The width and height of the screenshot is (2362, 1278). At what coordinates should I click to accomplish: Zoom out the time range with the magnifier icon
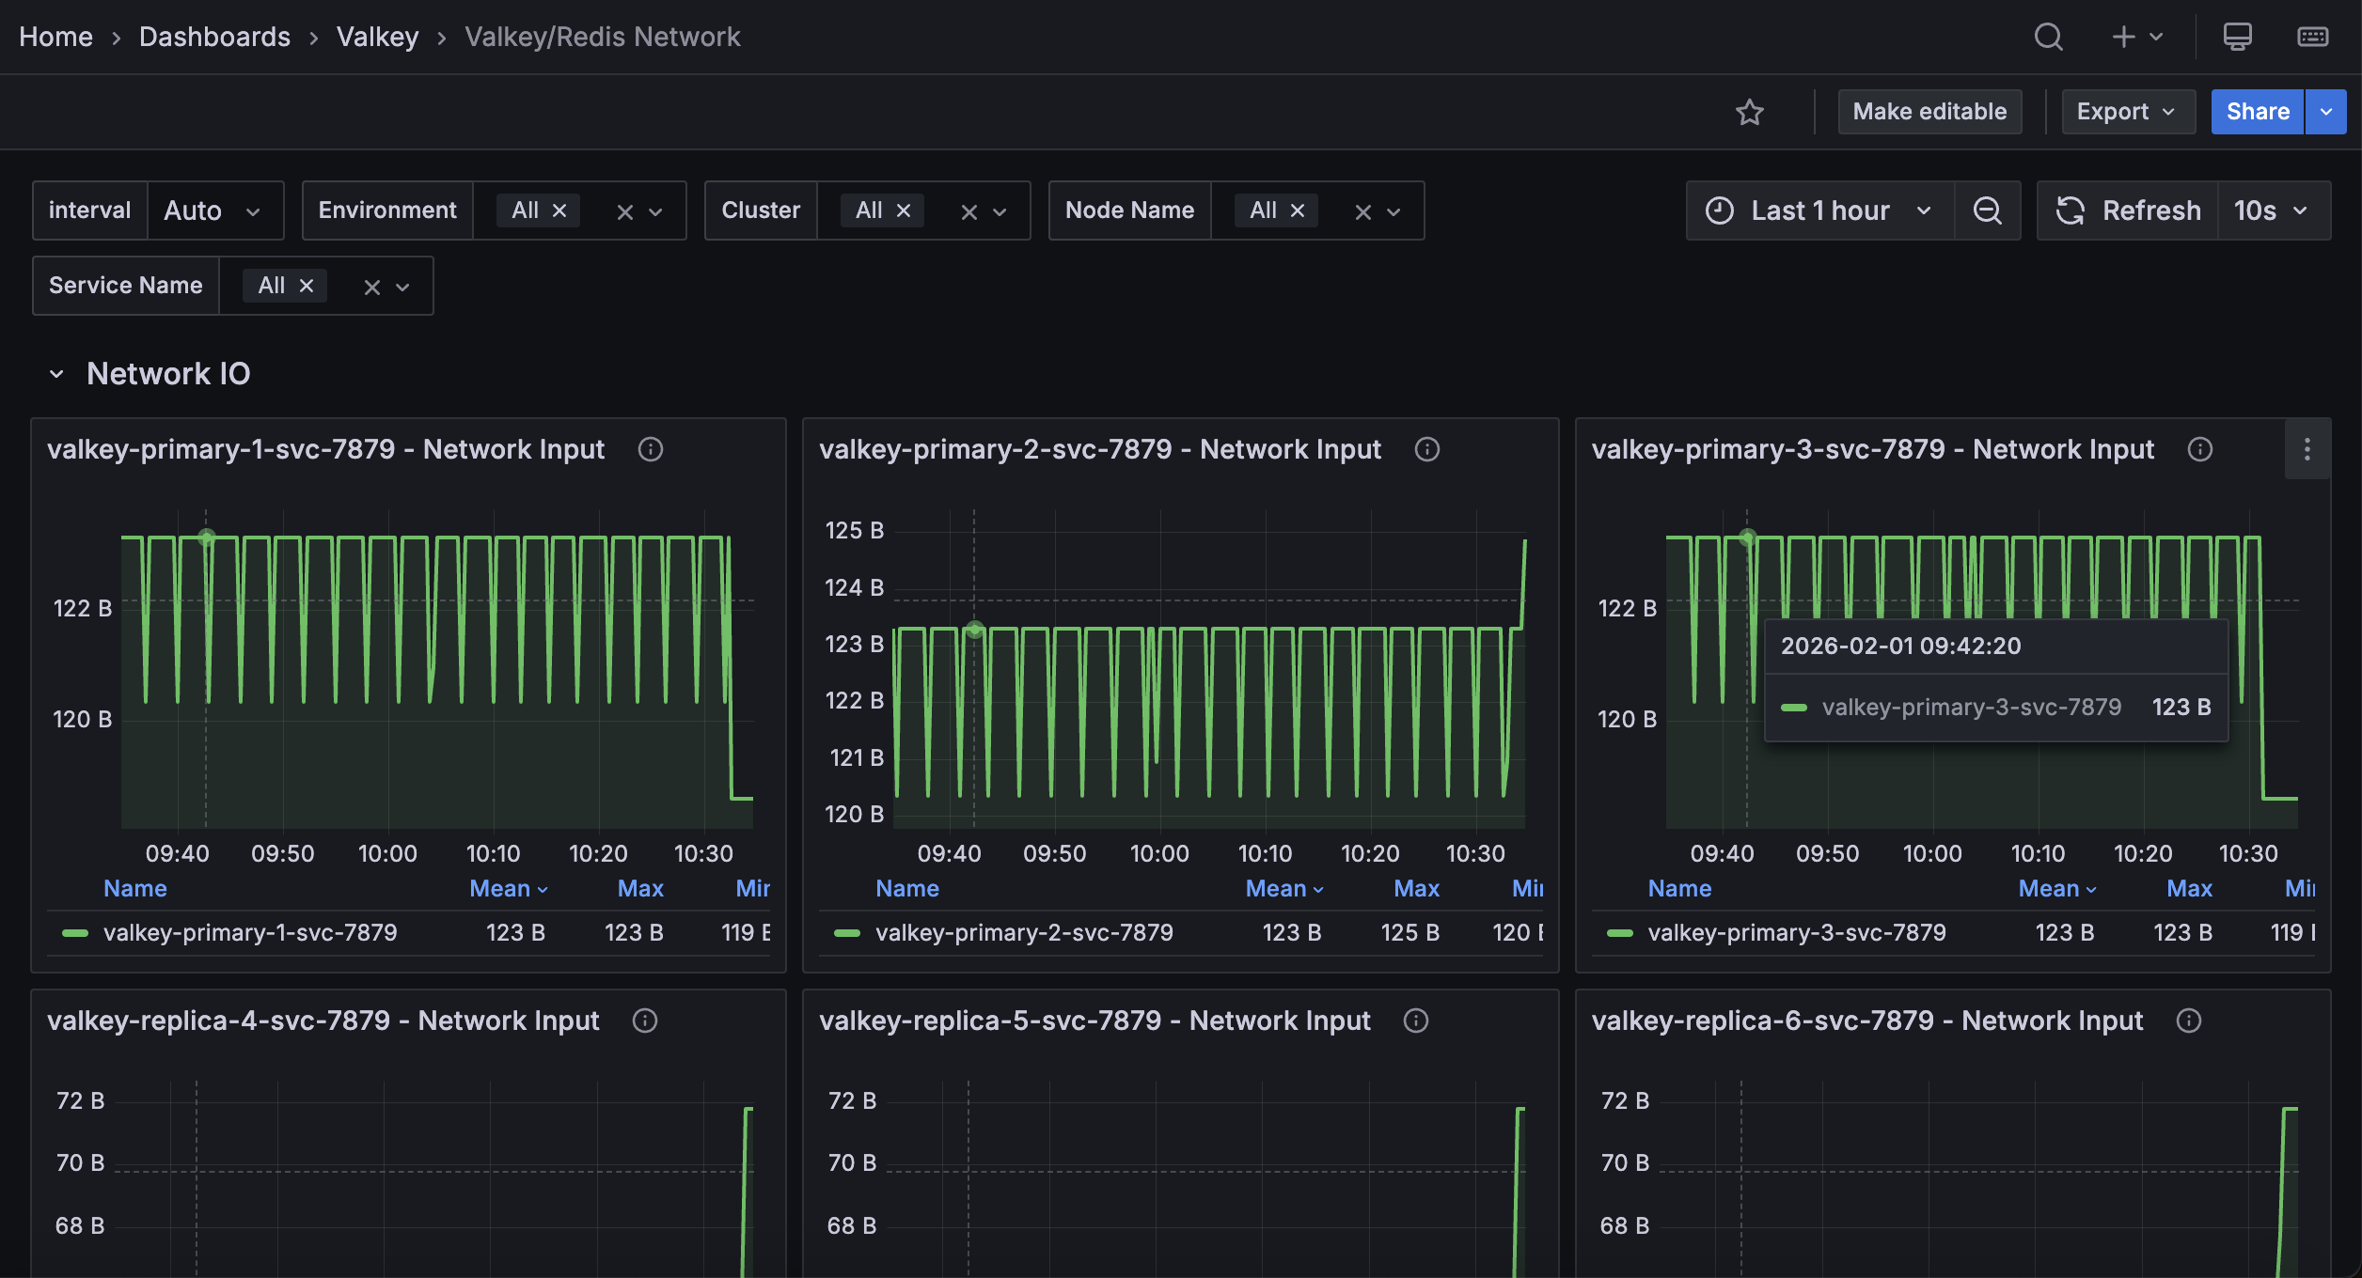(1988, 210)
